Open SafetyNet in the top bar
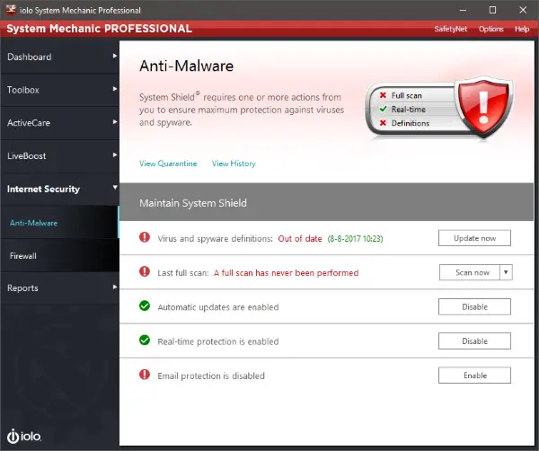Image resolution: width=539 pixels, height=451 pixels. [x=451, y=29]
